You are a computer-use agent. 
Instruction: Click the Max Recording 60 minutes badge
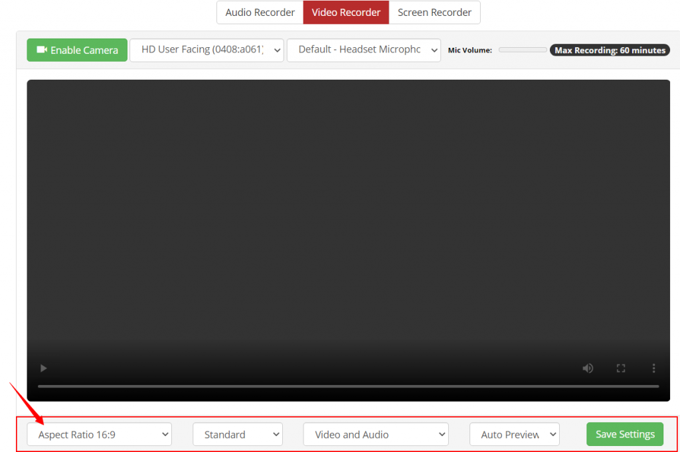click(610, 50)
